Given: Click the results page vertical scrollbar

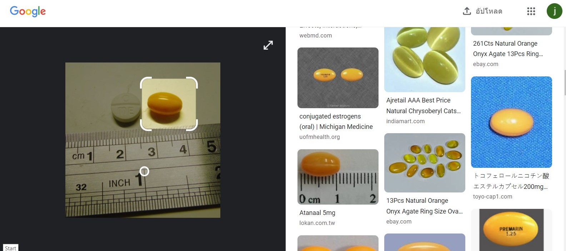Looking at the screenshot, I should point(565,83).
